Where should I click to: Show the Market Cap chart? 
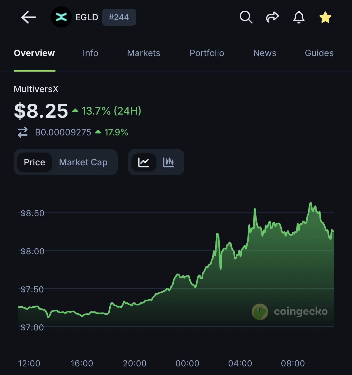click(83, 162)
